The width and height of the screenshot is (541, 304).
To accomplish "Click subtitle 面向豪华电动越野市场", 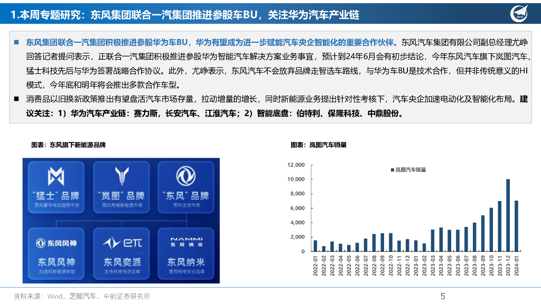I will 57,205.
